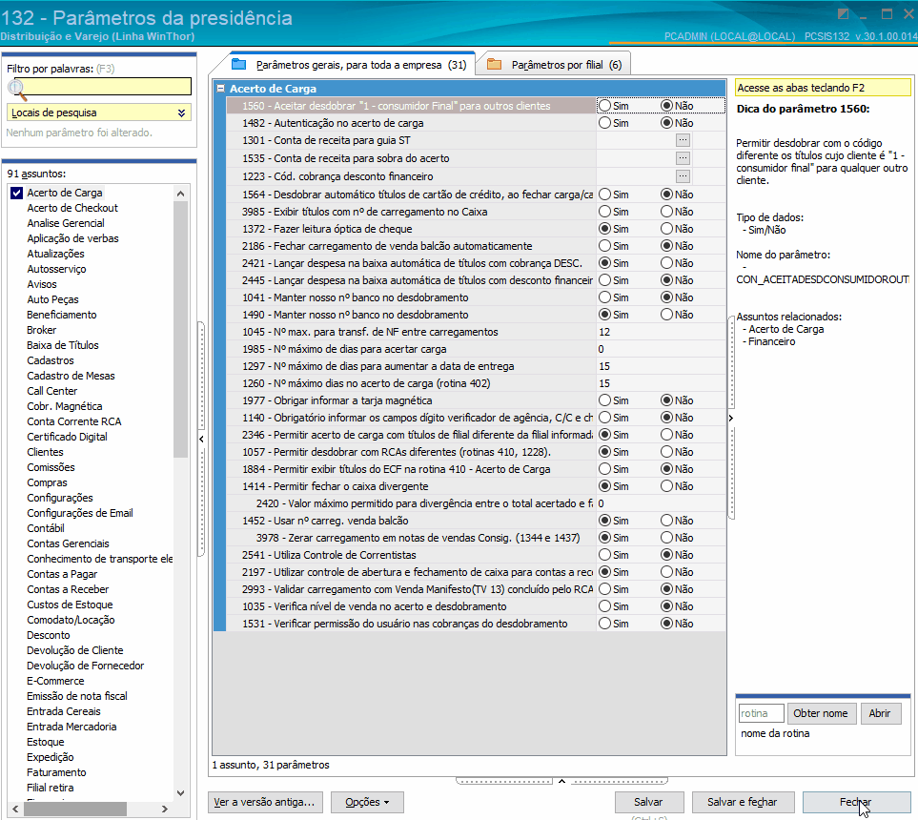Screen dimensions: 918x820
Task: Open lookup button for 1223 Cód. cobrança desconto
Action: (x=683, y=176)
